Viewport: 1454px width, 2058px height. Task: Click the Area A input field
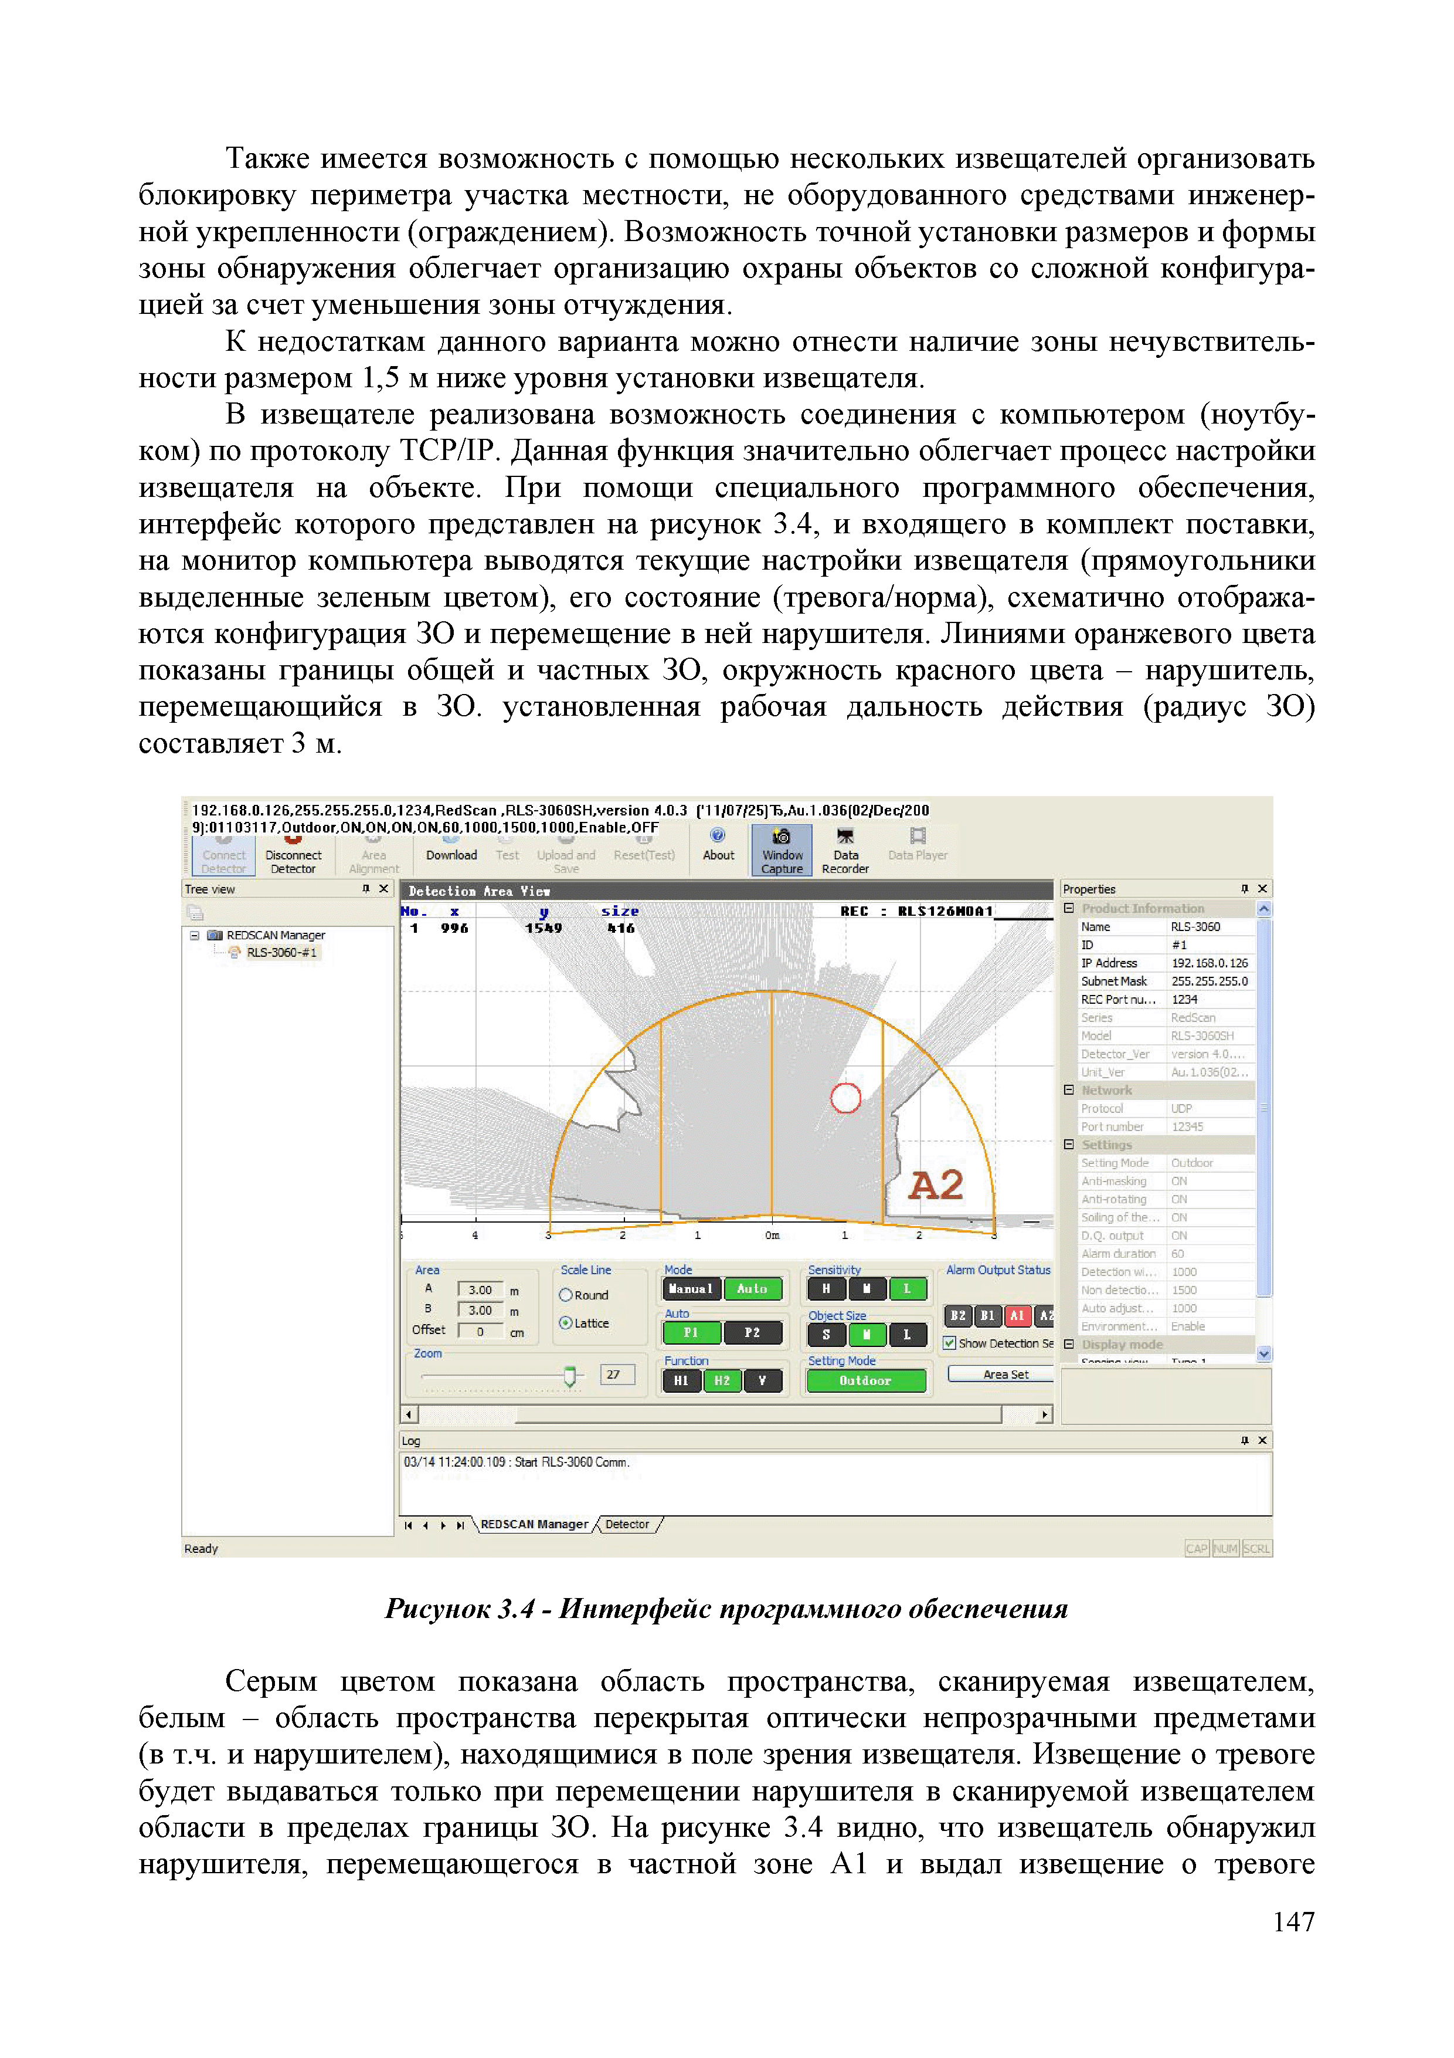(481, 1290)
